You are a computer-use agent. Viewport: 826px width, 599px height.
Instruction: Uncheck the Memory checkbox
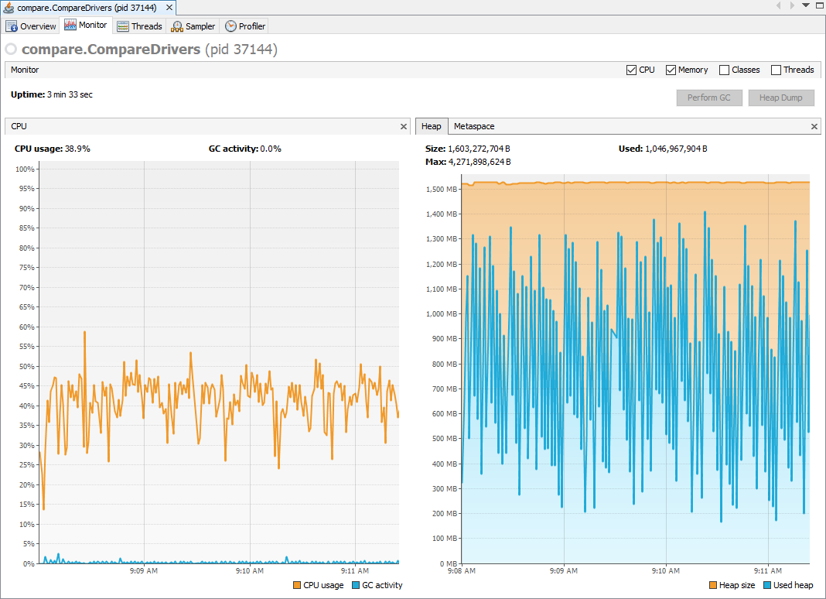tap(671, 70)
